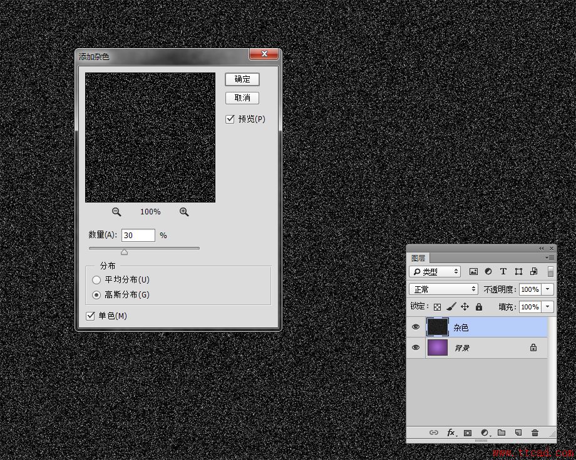This screenshot has width=576, height=460.
Task: Uncheck the 单色(M) checkbox
Action: (91, 316)
